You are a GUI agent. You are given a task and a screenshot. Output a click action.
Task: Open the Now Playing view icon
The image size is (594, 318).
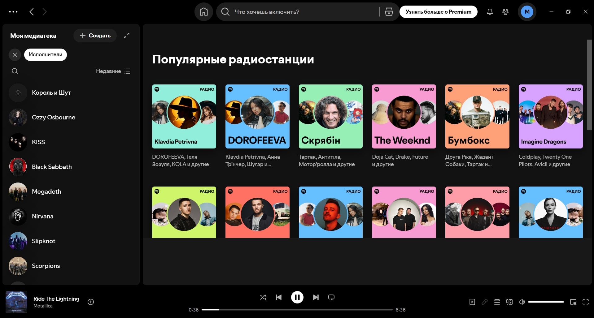[x=472, y=302]
